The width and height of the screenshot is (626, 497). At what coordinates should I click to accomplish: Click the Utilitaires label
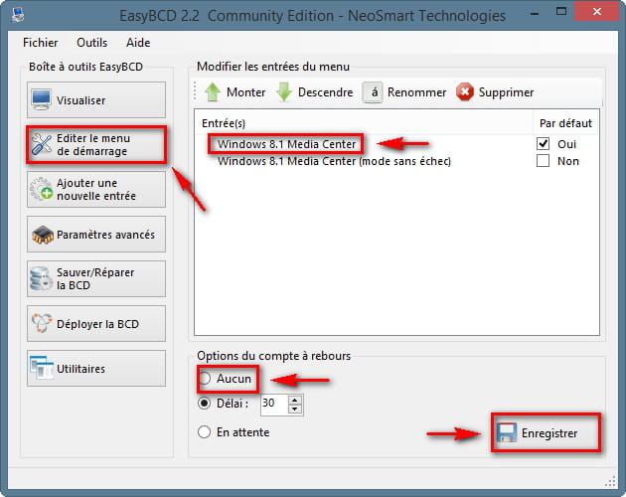[x=81, y=369]
